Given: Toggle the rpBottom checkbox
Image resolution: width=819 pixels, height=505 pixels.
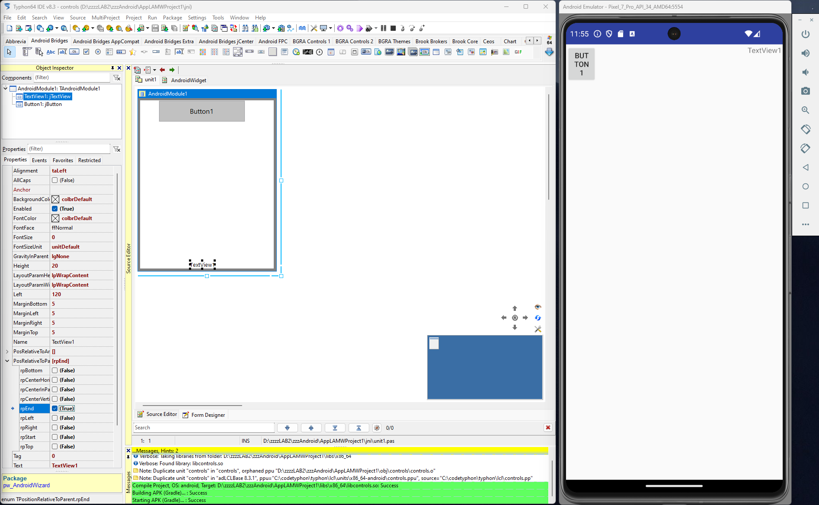Looking at the screenshot, I should point(55,371).
